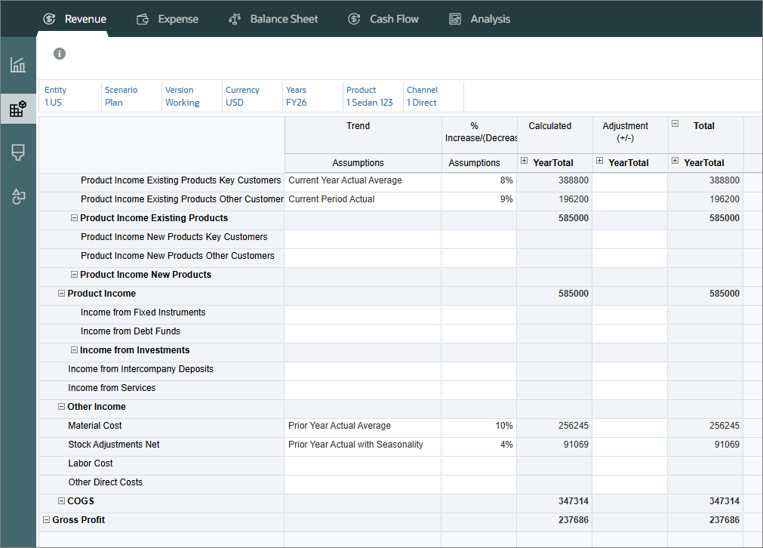This screenshot has width=763, height=548.
Task: Click the Balance Sheet scales icon
Action: click(235, 19)
